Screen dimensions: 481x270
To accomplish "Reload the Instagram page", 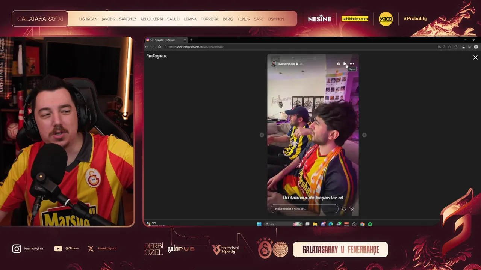I will [153, 47].
